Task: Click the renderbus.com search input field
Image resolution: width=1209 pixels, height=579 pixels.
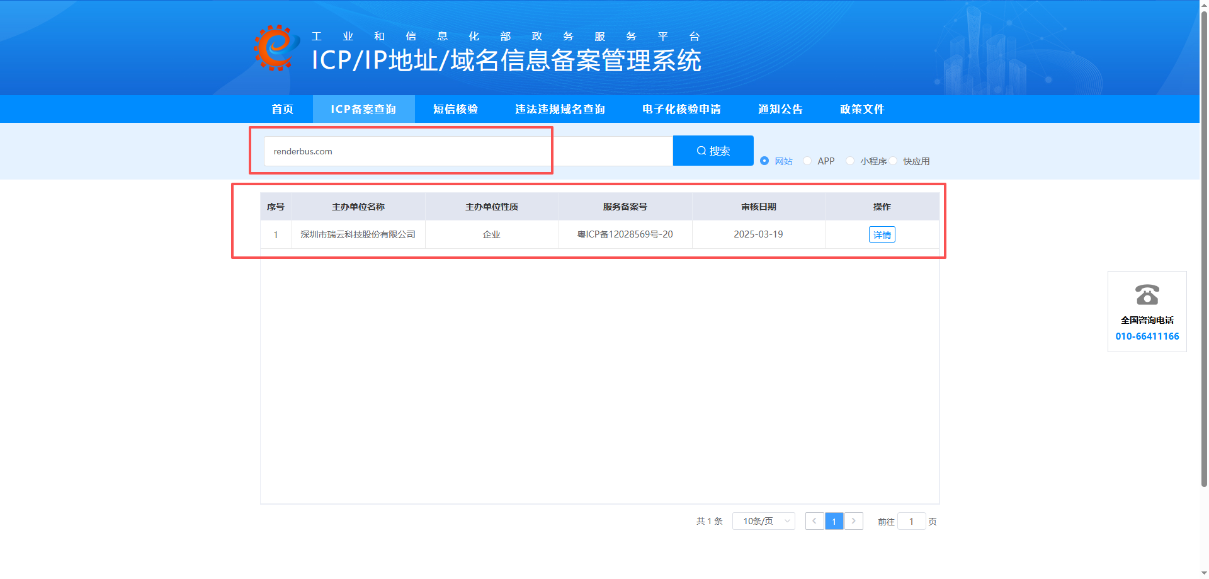Action: (468, 151)
